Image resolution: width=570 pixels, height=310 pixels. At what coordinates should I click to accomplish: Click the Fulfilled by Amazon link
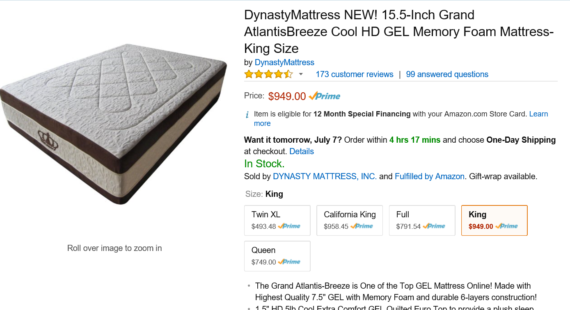pyautogui.click(x=429, y=176)
